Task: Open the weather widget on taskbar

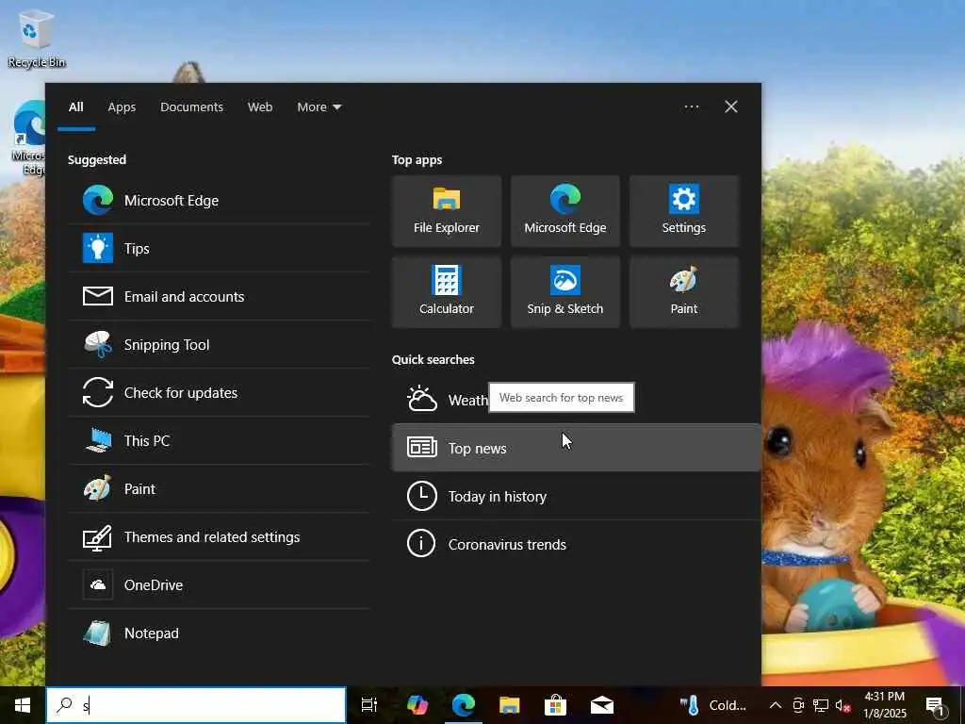Action: point(713,705)
